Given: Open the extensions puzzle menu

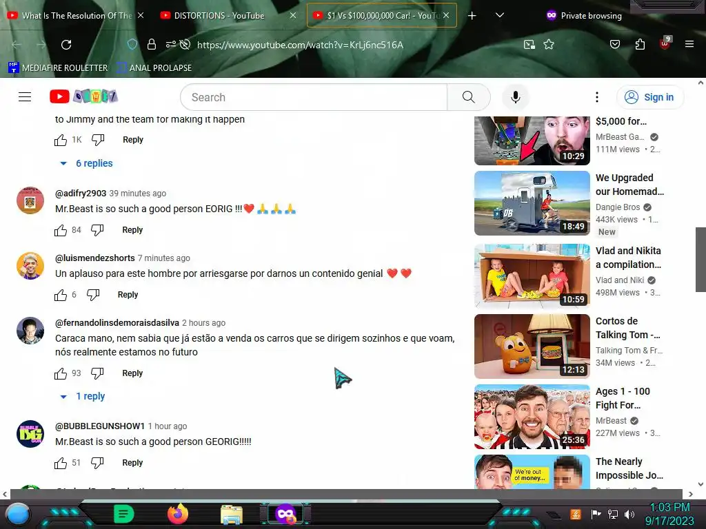Looking at the screenshot, I should [x=640, y=44].
